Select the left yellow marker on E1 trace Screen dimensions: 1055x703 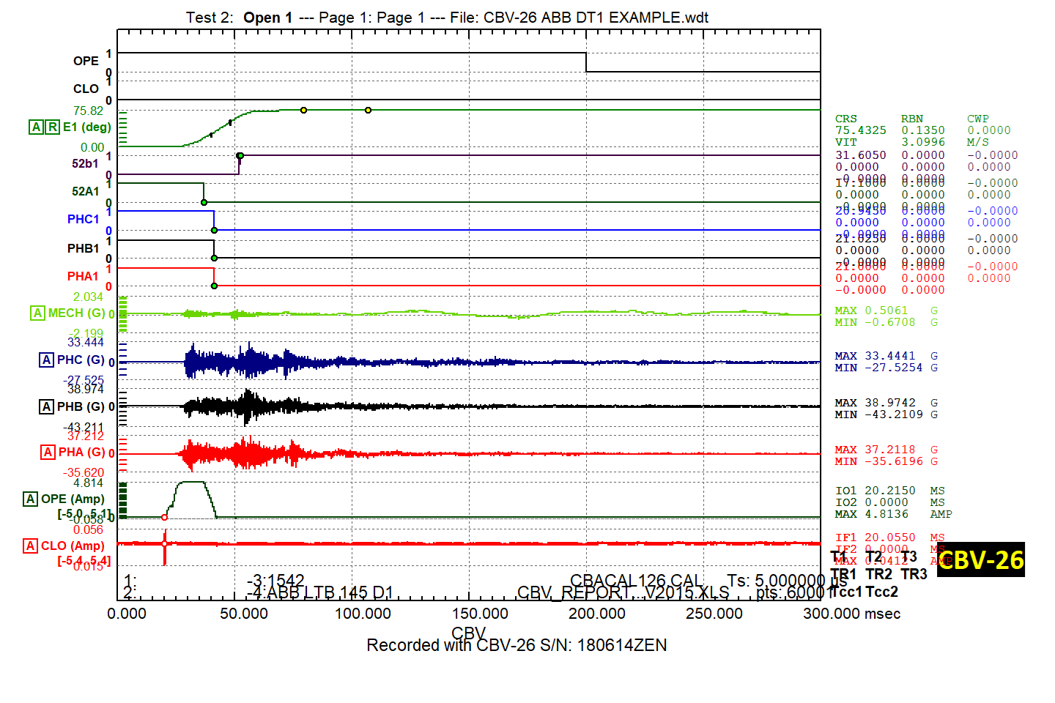click(303, 111)
